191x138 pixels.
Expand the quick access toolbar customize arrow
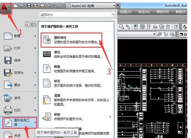click(118, 6)
